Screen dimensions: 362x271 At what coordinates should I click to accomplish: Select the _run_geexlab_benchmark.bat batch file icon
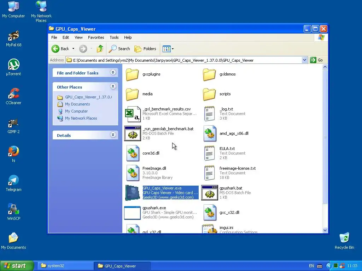pos(133,133)
